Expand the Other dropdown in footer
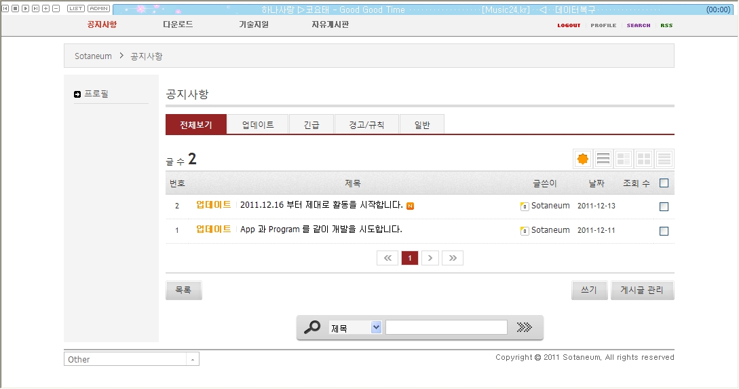This screenshot has width=739, height=389. tap(193, 359)
